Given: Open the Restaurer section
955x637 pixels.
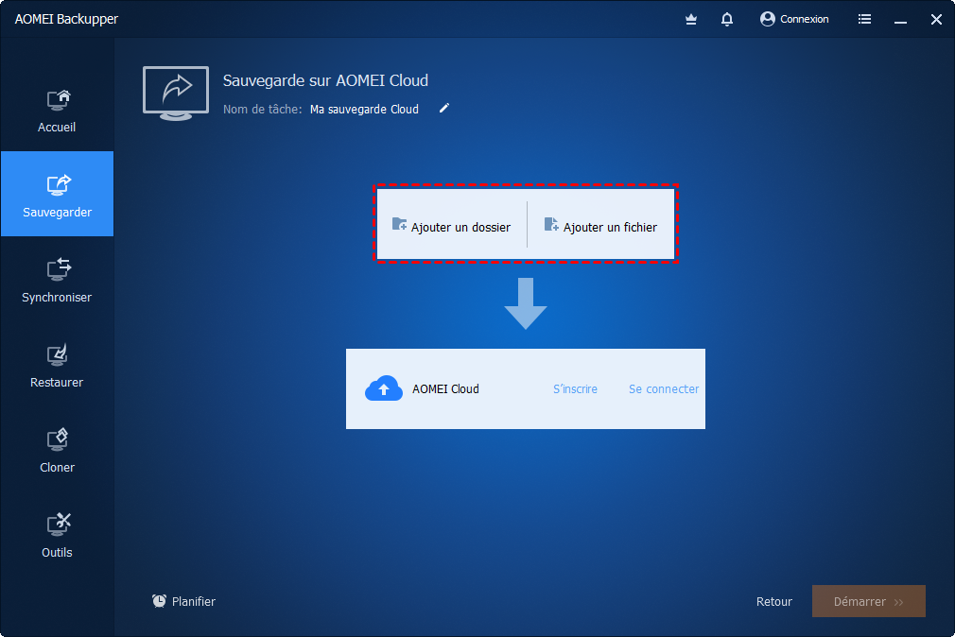Looking at the screenshot, I should point(58,364).
